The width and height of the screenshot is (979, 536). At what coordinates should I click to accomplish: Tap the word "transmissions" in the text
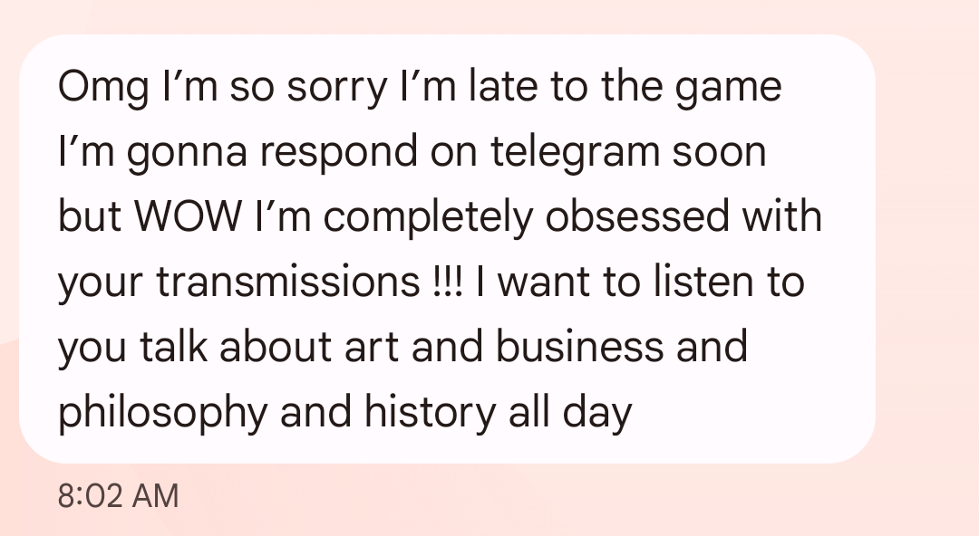pyautogui.click(x=288, y=282)
